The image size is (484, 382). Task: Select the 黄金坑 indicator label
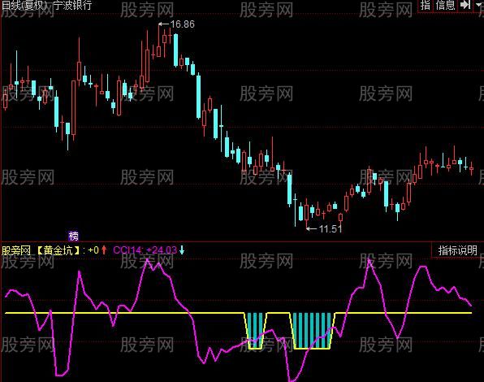pos(58,250)
